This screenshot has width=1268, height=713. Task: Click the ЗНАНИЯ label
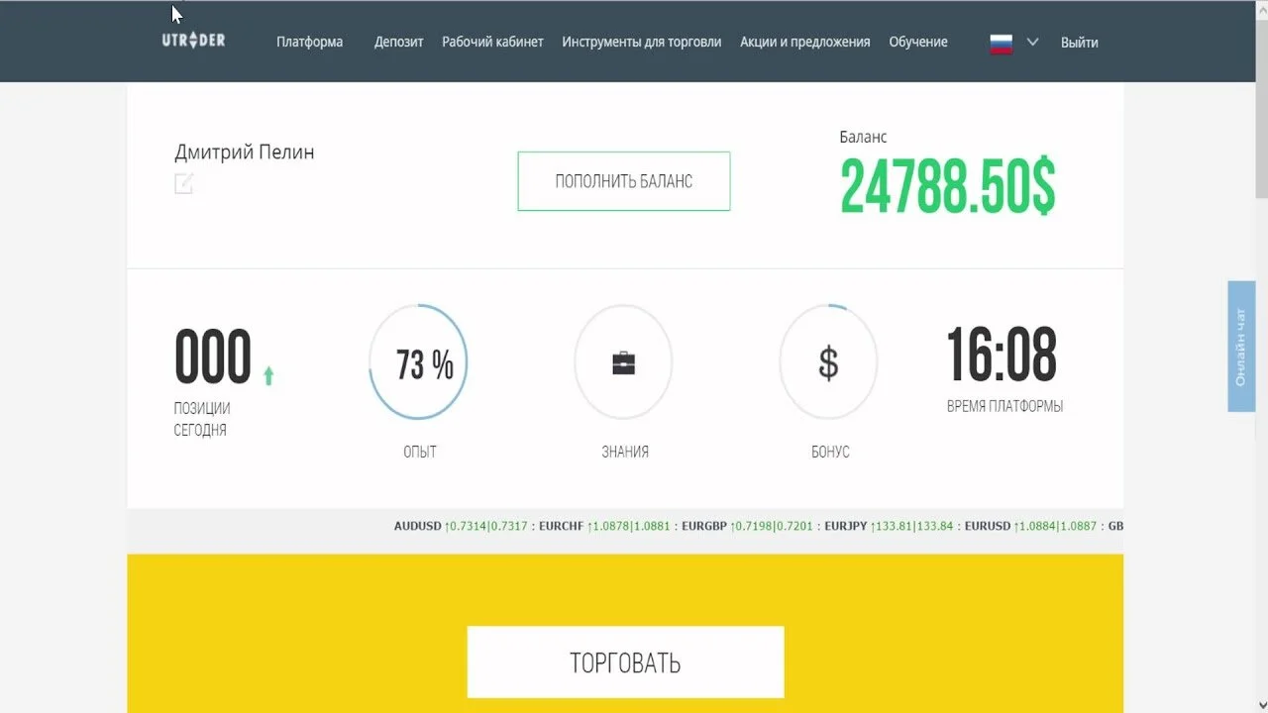click(625, 452)
